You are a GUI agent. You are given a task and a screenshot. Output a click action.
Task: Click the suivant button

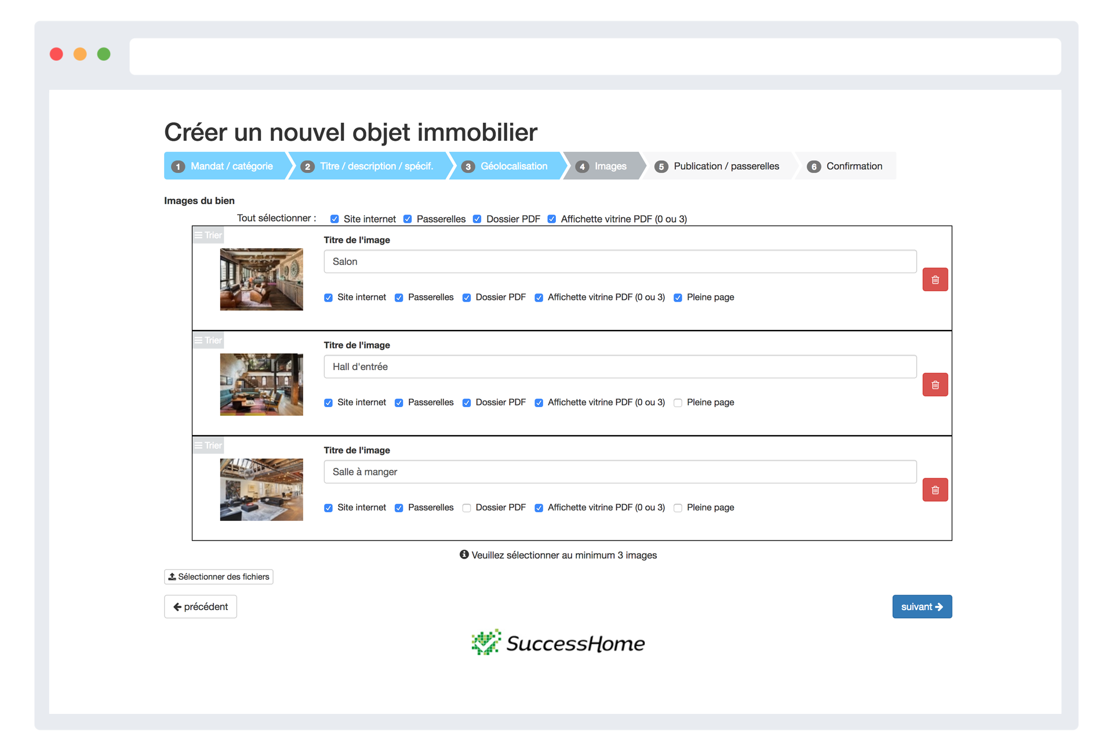pyautogui.click(x=922, y=607)
